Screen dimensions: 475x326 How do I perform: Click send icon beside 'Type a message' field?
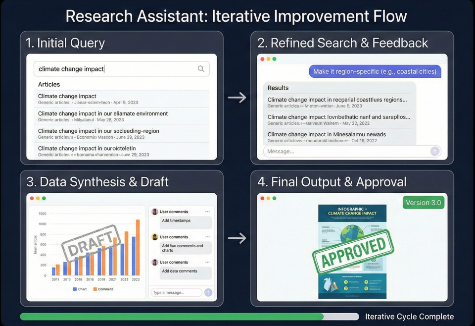208,293
